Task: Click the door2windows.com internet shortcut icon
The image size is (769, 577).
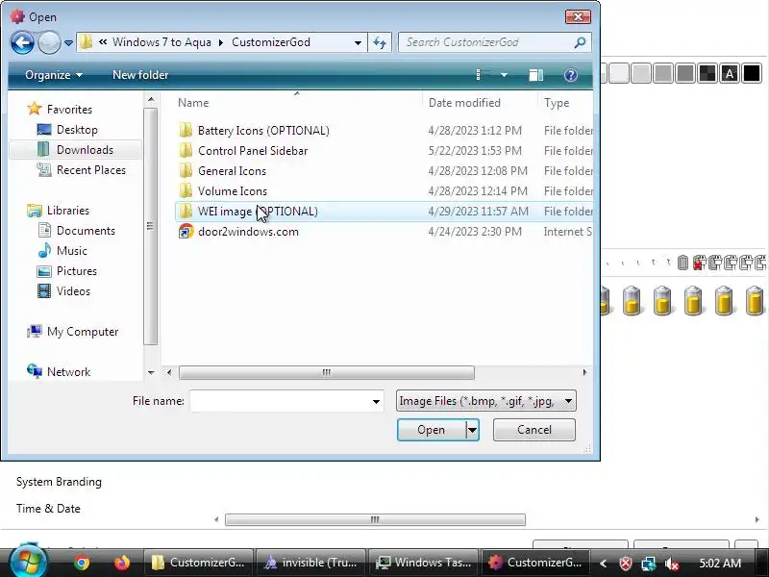Action: coord(186,231)
